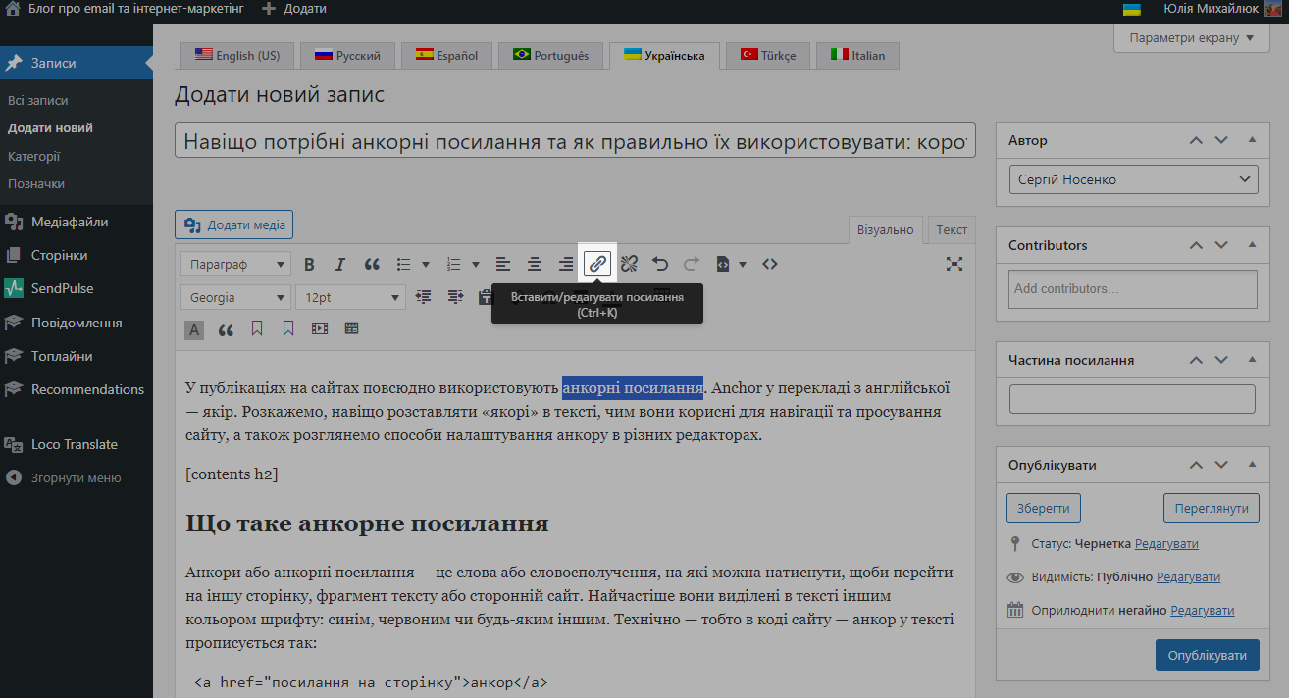Collapse the admin menu with Згорнути меню

click(77, 477)
